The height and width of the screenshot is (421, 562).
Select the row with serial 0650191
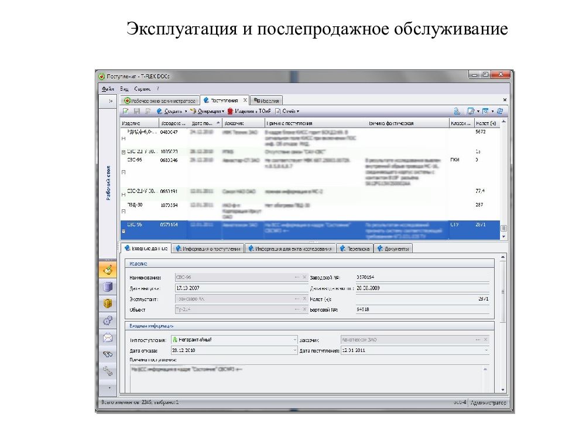[x=310, y=194]
